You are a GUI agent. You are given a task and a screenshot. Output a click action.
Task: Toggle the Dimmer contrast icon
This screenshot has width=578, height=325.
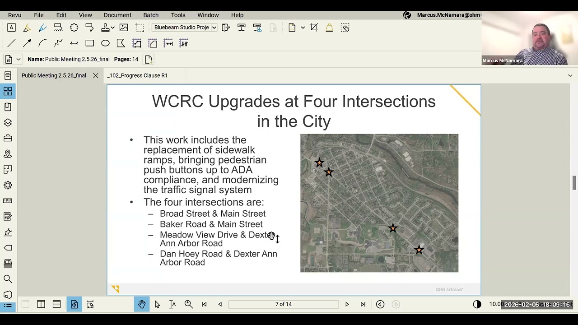point(477,304)
